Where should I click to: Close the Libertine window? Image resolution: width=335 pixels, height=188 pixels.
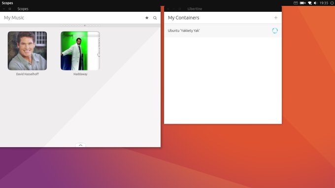coord(168,9)
